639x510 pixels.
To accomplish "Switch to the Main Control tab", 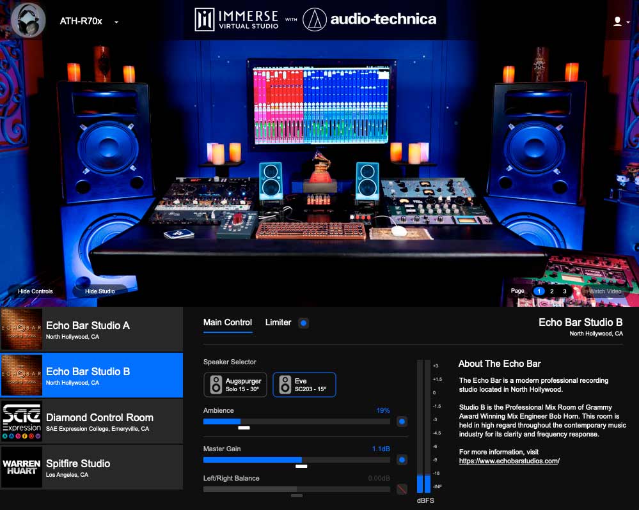I will 228,322.
